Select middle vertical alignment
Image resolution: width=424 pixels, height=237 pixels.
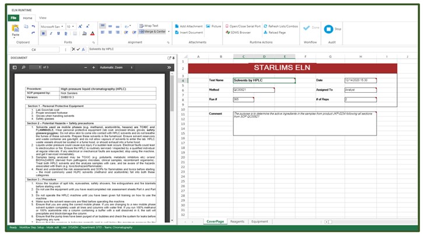[x=110, y=26]
